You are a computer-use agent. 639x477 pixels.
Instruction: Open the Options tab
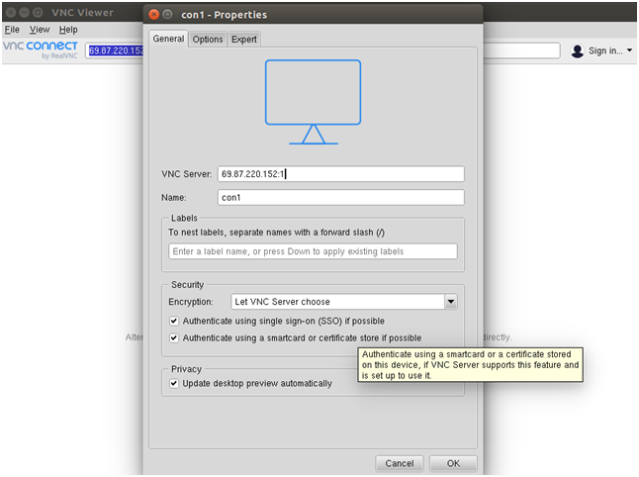coord(208,40)
